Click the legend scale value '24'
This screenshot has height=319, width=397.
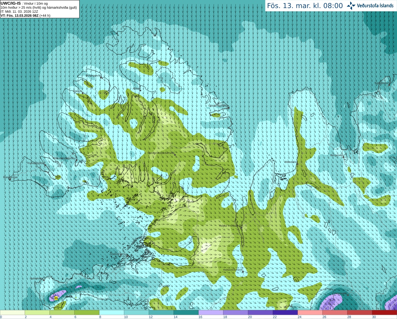pos(300,317)
